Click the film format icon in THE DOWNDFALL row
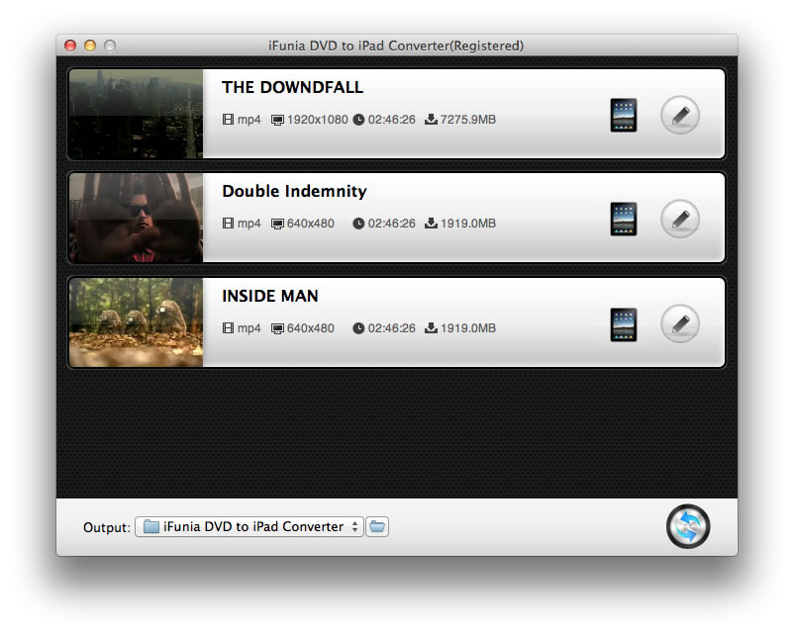794x634 pixels. (228, 120)
